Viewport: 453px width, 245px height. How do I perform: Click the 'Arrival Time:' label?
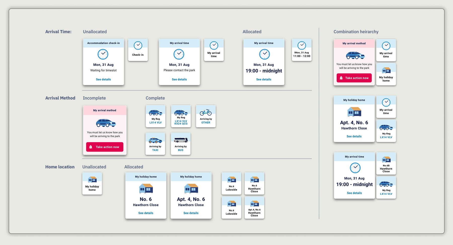click(x=58, y=32)
